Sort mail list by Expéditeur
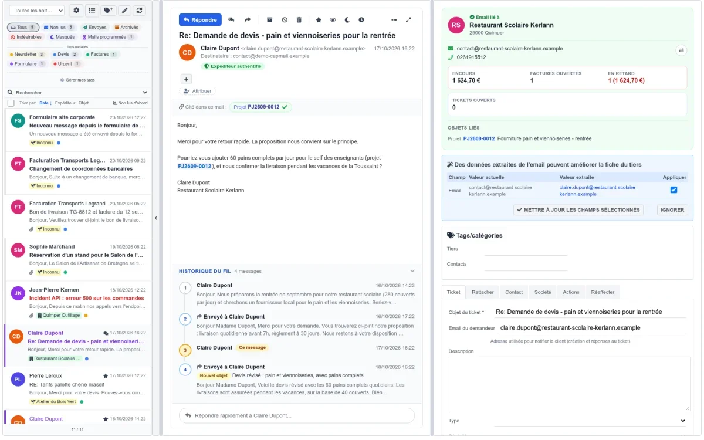This screenshot has width=704, height=440. (65, 103)
